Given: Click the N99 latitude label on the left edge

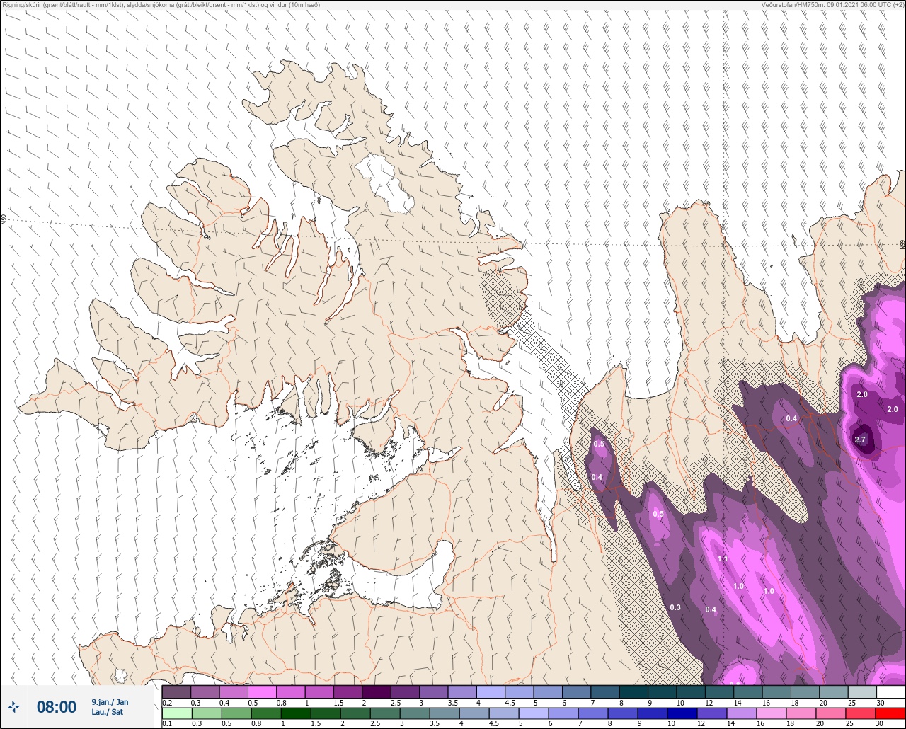Looking at the screenshot, I should (4, 220).
